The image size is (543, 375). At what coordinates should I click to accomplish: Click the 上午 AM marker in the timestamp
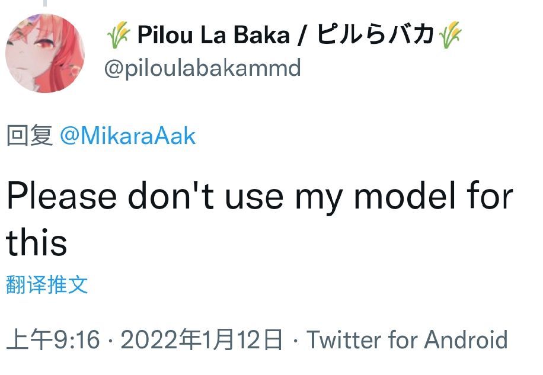(29, 340)
